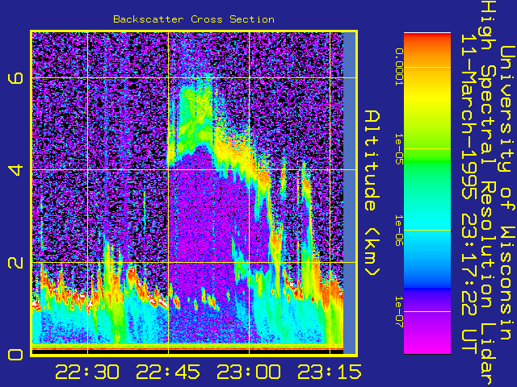Click the "Backscatter Cross Section" plot title

tap(194, 19)
